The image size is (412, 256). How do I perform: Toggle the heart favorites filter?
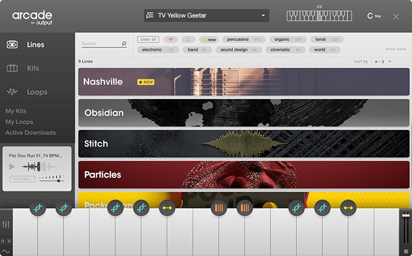[171, 39]
